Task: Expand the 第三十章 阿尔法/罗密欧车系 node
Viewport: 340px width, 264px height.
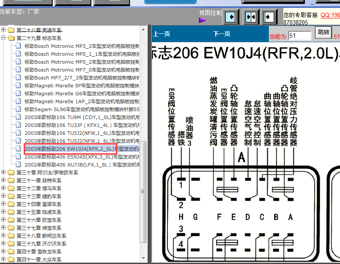Action: click(x=3, y=172)
